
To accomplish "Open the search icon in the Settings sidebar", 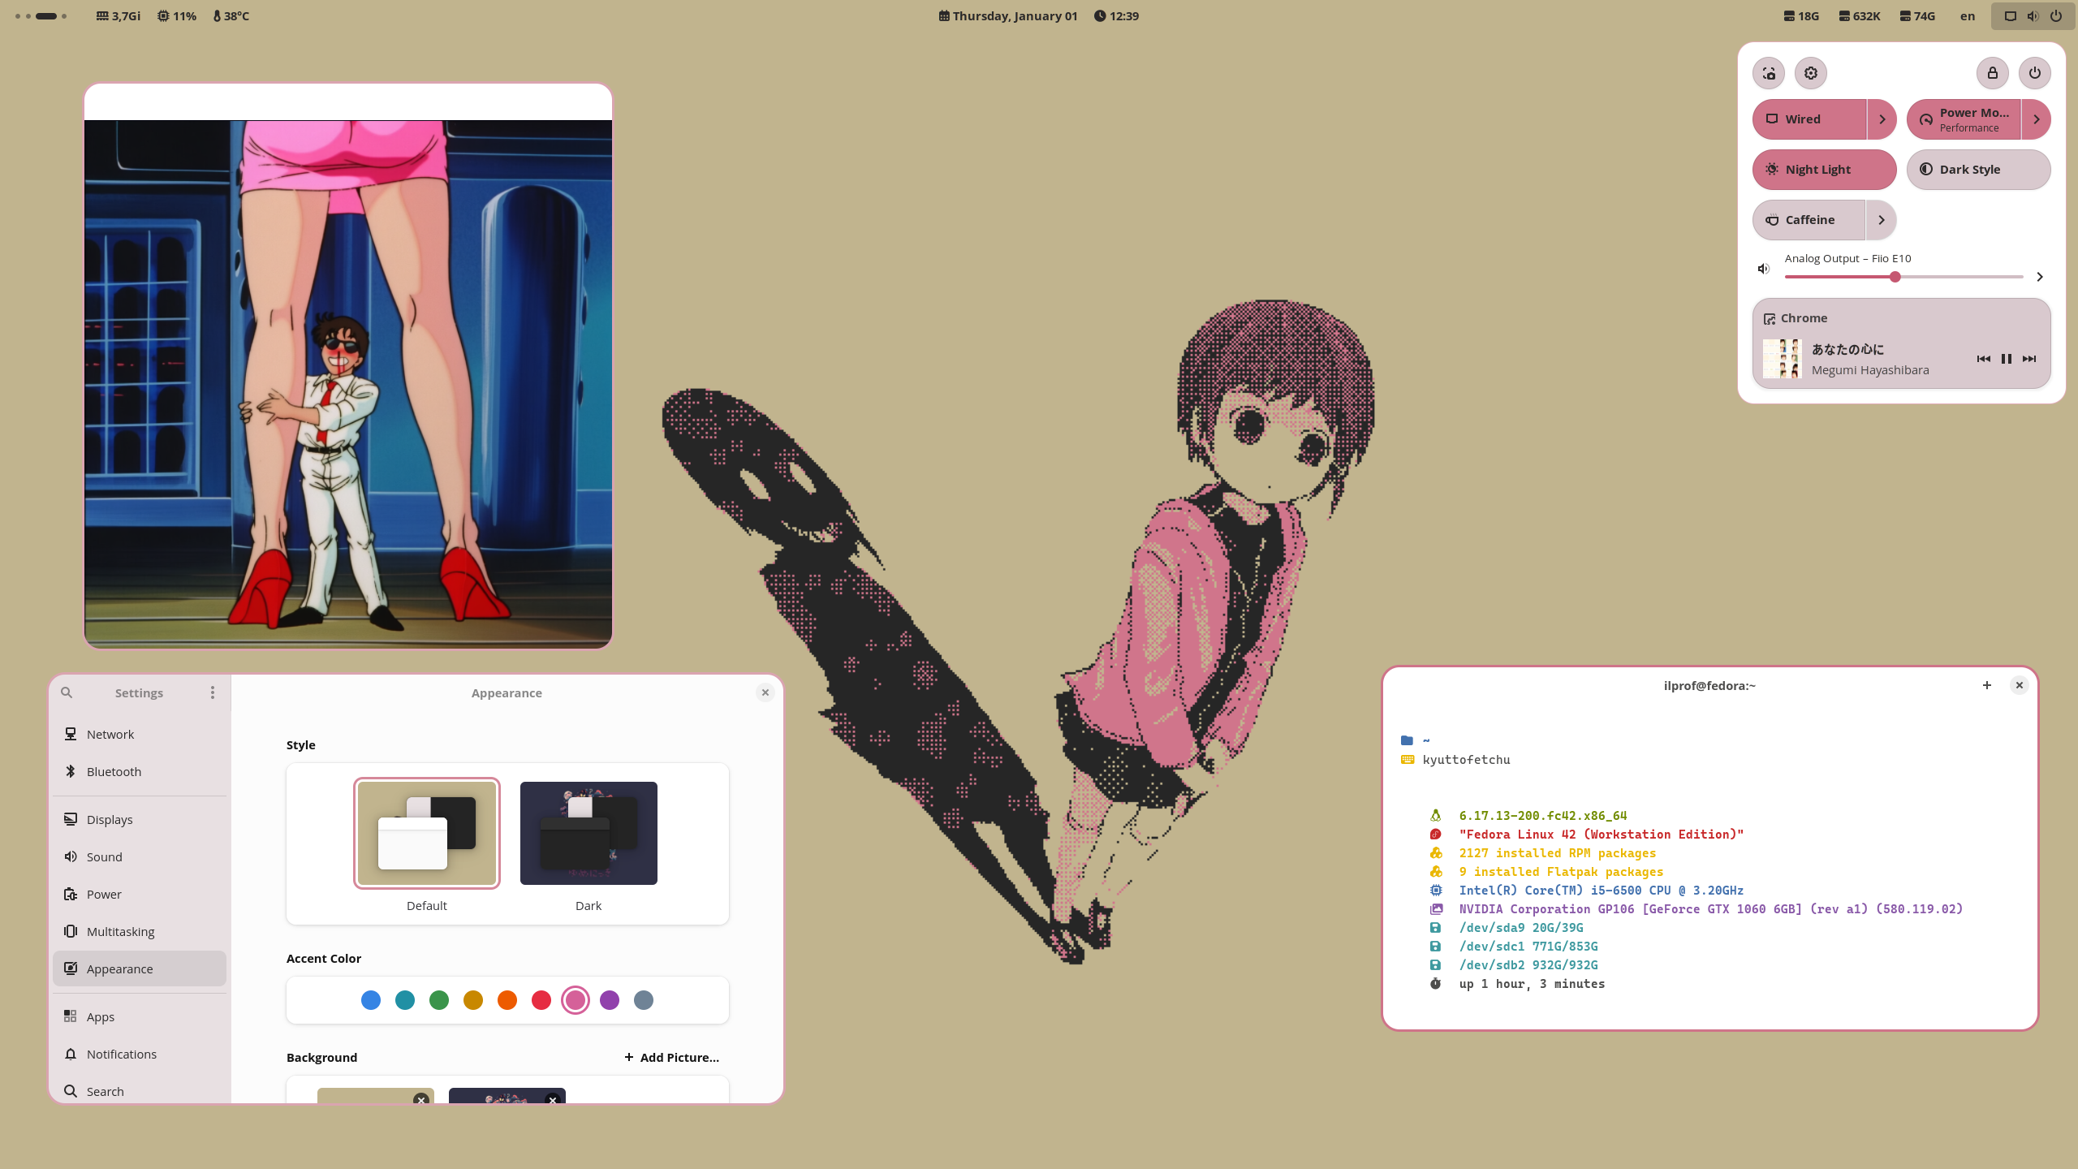I will pos(67,692).
